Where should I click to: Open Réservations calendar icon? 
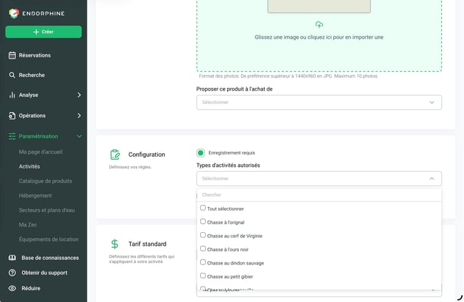pos(12,55)
